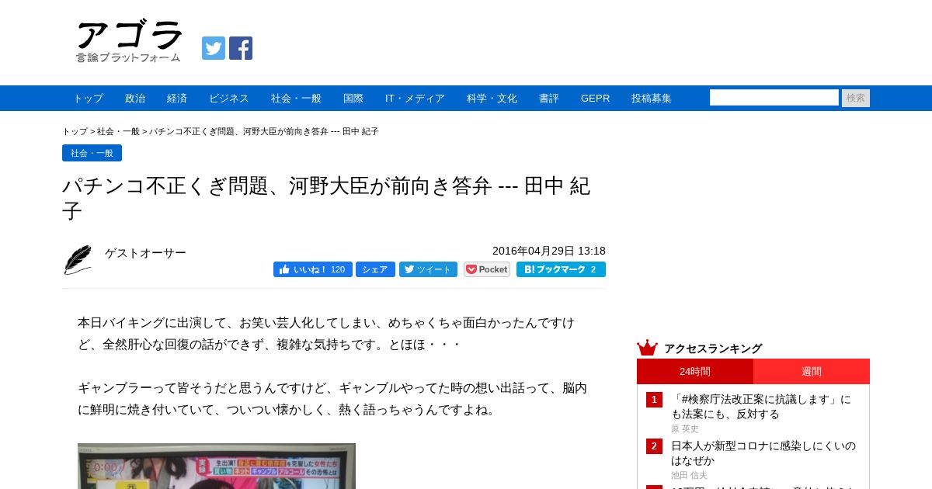Open GEPR in the nav bar

coord(595,99)
